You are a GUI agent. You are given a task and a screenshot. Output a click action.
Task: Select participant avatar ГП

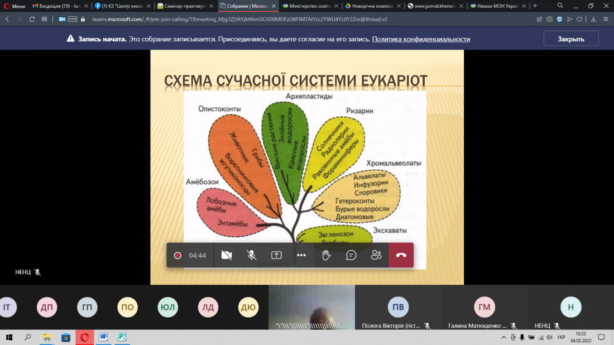coord(87,307)
